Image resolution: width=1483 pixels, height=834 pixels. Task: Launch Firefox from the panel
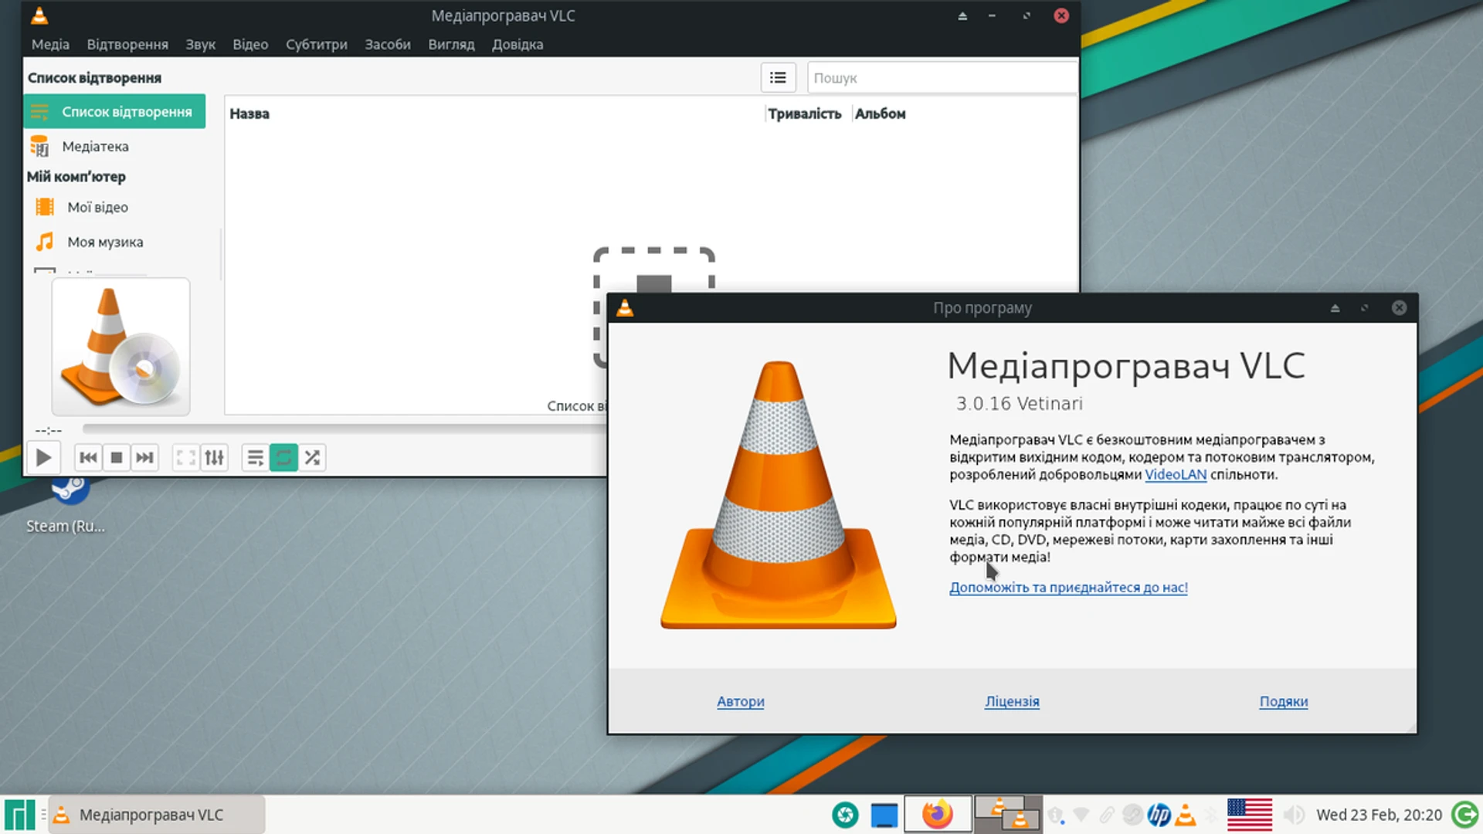[938, 815]
